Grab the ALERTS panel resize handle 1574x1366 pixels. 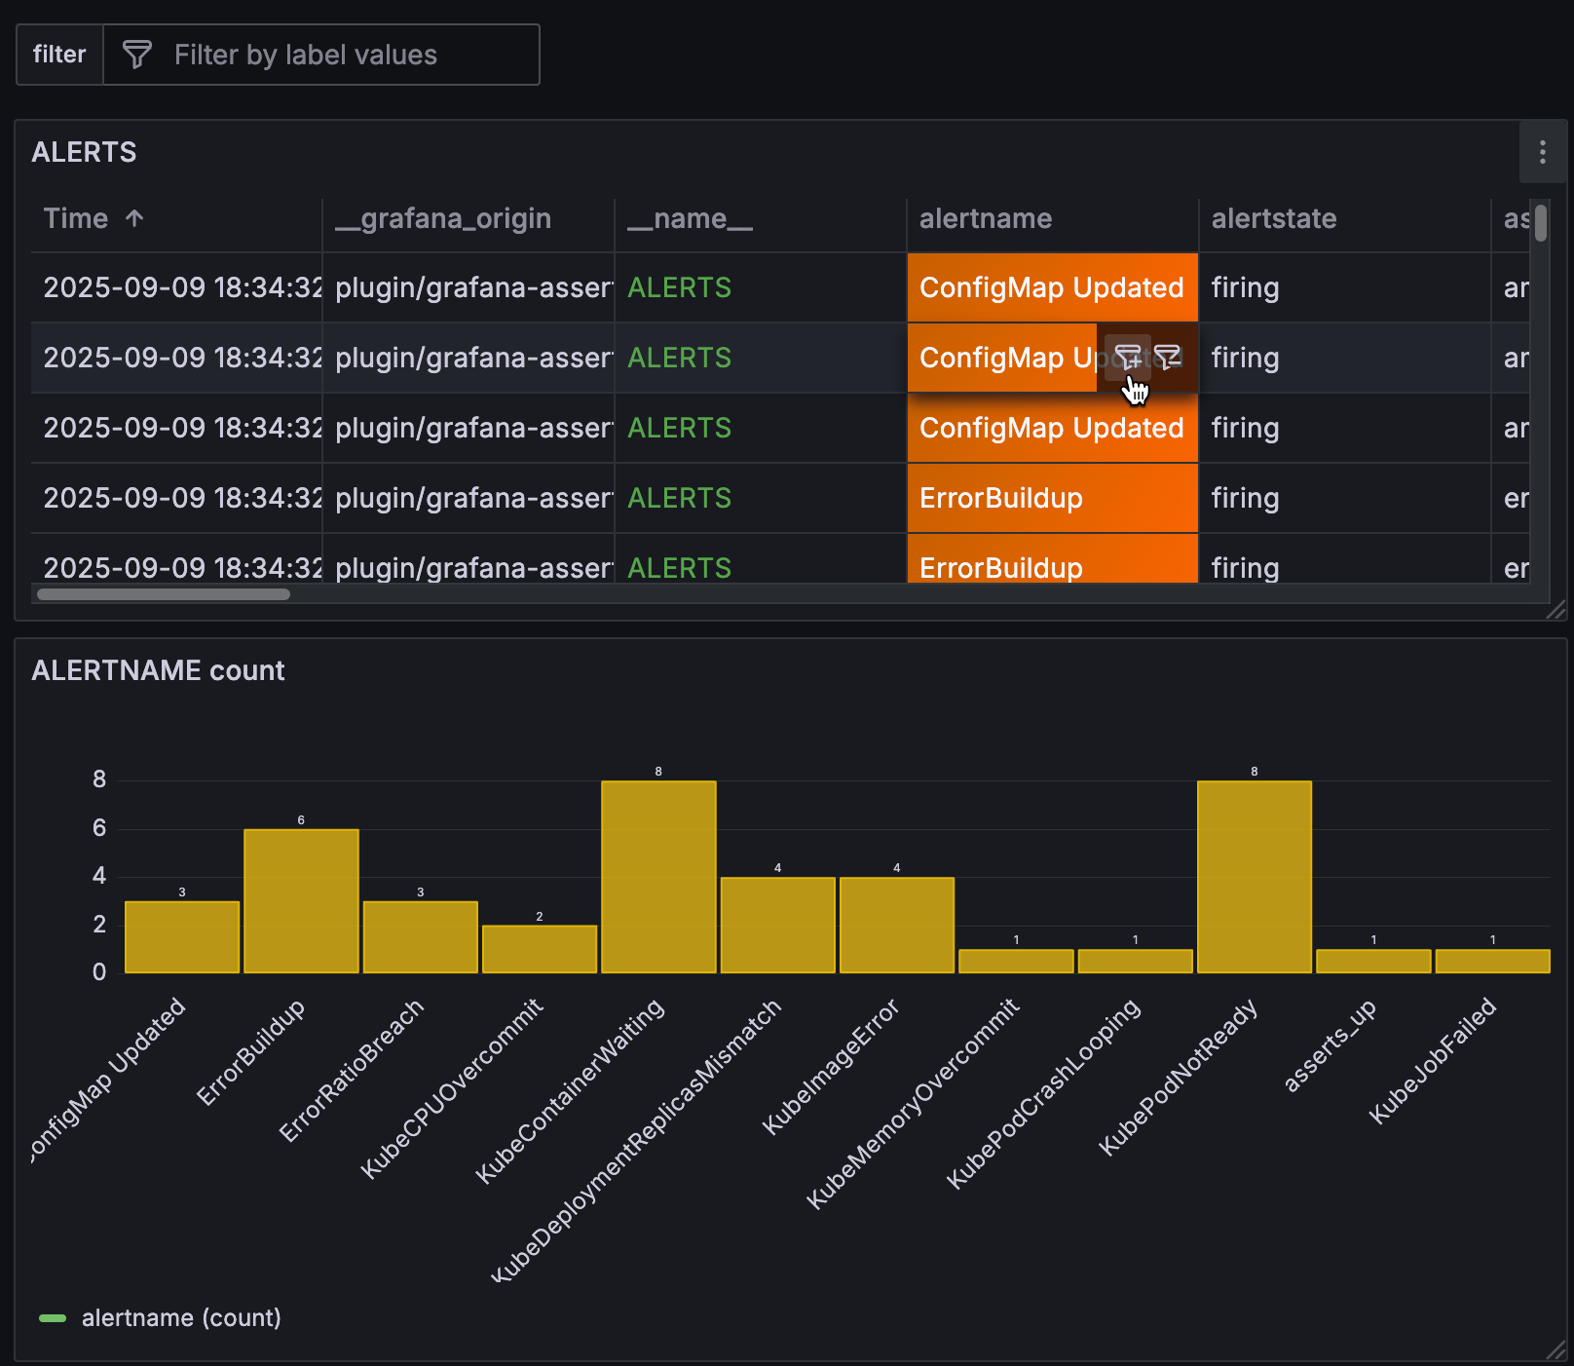point(1555,610)
